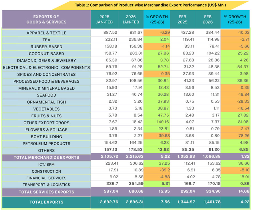Select the TOTAL MERCHANDIZE EXPORTS row
The image size is (253, 212).
click(x=46, y=157)
